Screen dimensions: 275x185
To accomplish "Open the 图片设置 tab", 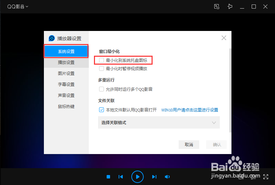I will pyautogui.click(x=66, y=73).
